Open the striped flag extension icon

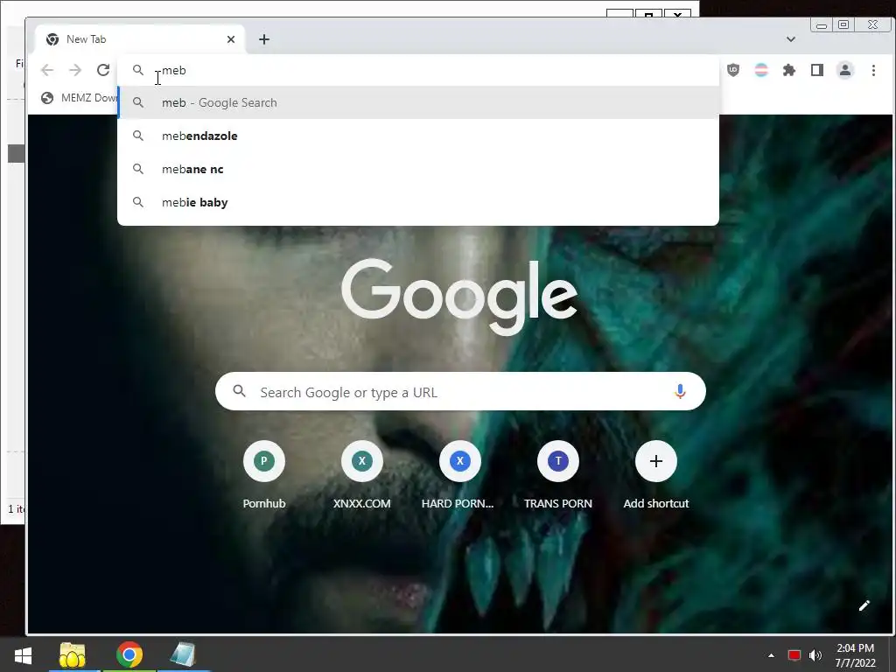point(761,70)
